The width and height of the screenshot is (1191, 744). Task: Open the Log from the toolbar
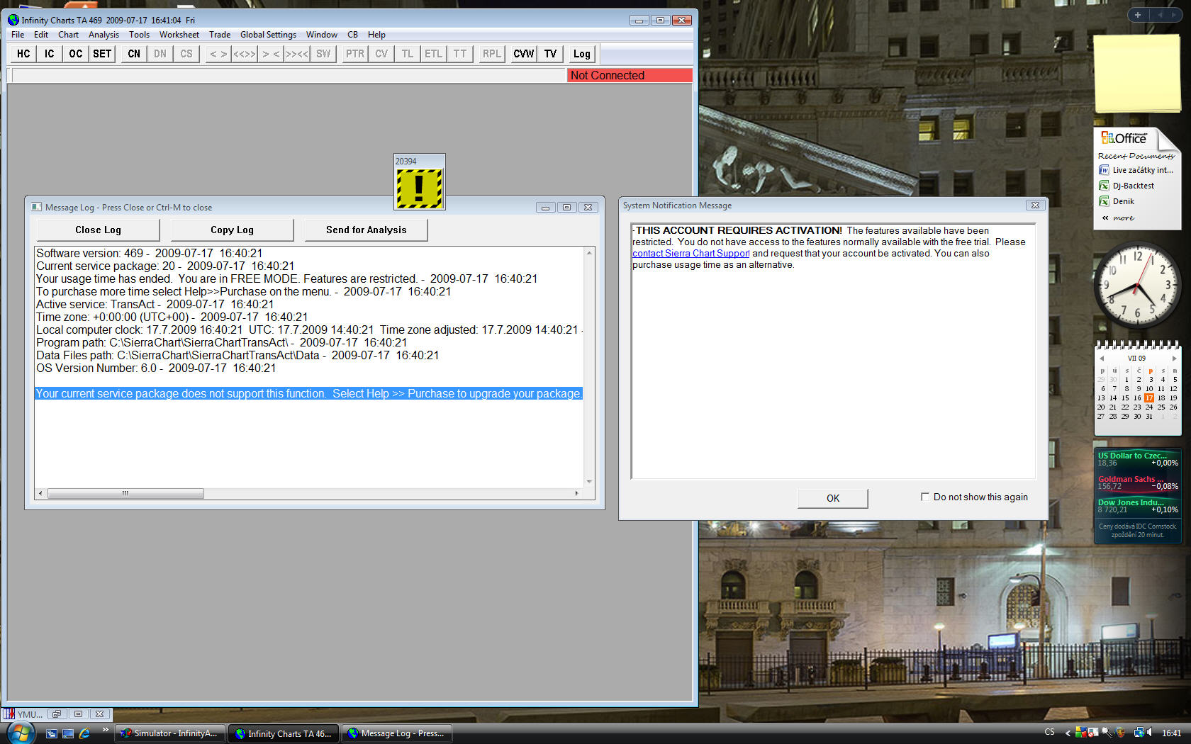(x=582, y=54)
